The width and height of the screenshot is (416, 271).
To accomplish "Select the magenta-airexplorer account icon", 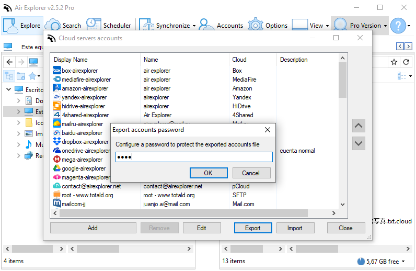I will [x=57, y=177].
